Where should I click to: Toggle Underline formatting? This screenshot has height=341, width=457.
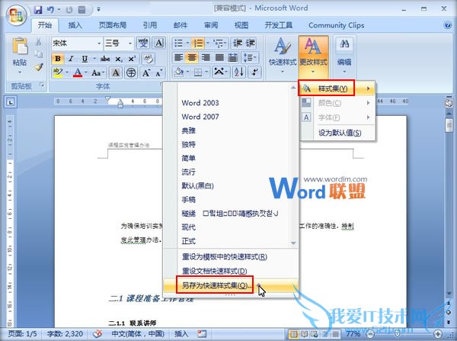(x=85, y=59)
